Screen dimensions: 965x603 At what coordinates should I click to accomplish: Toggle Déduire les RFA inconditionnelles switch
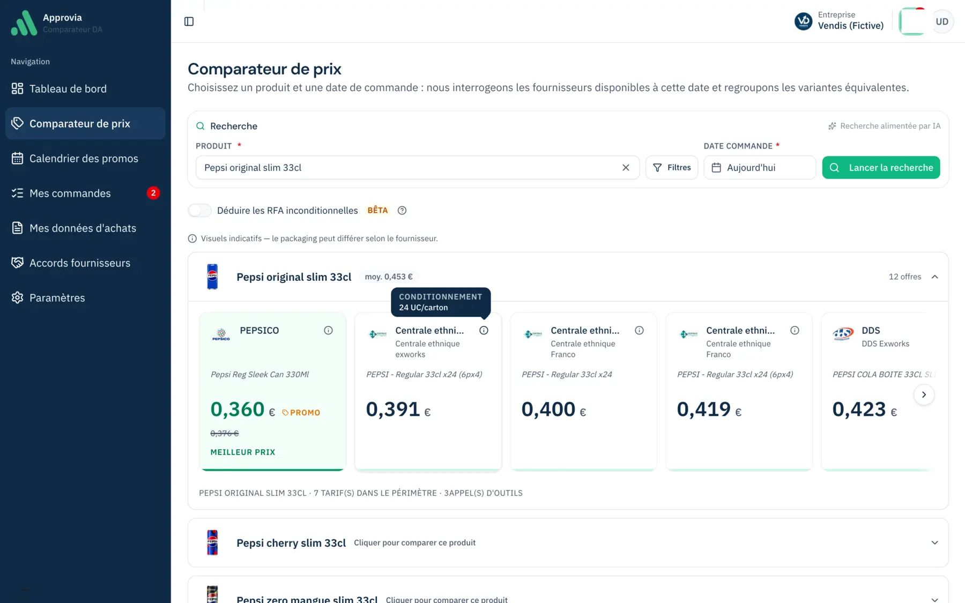coord(199,211)
